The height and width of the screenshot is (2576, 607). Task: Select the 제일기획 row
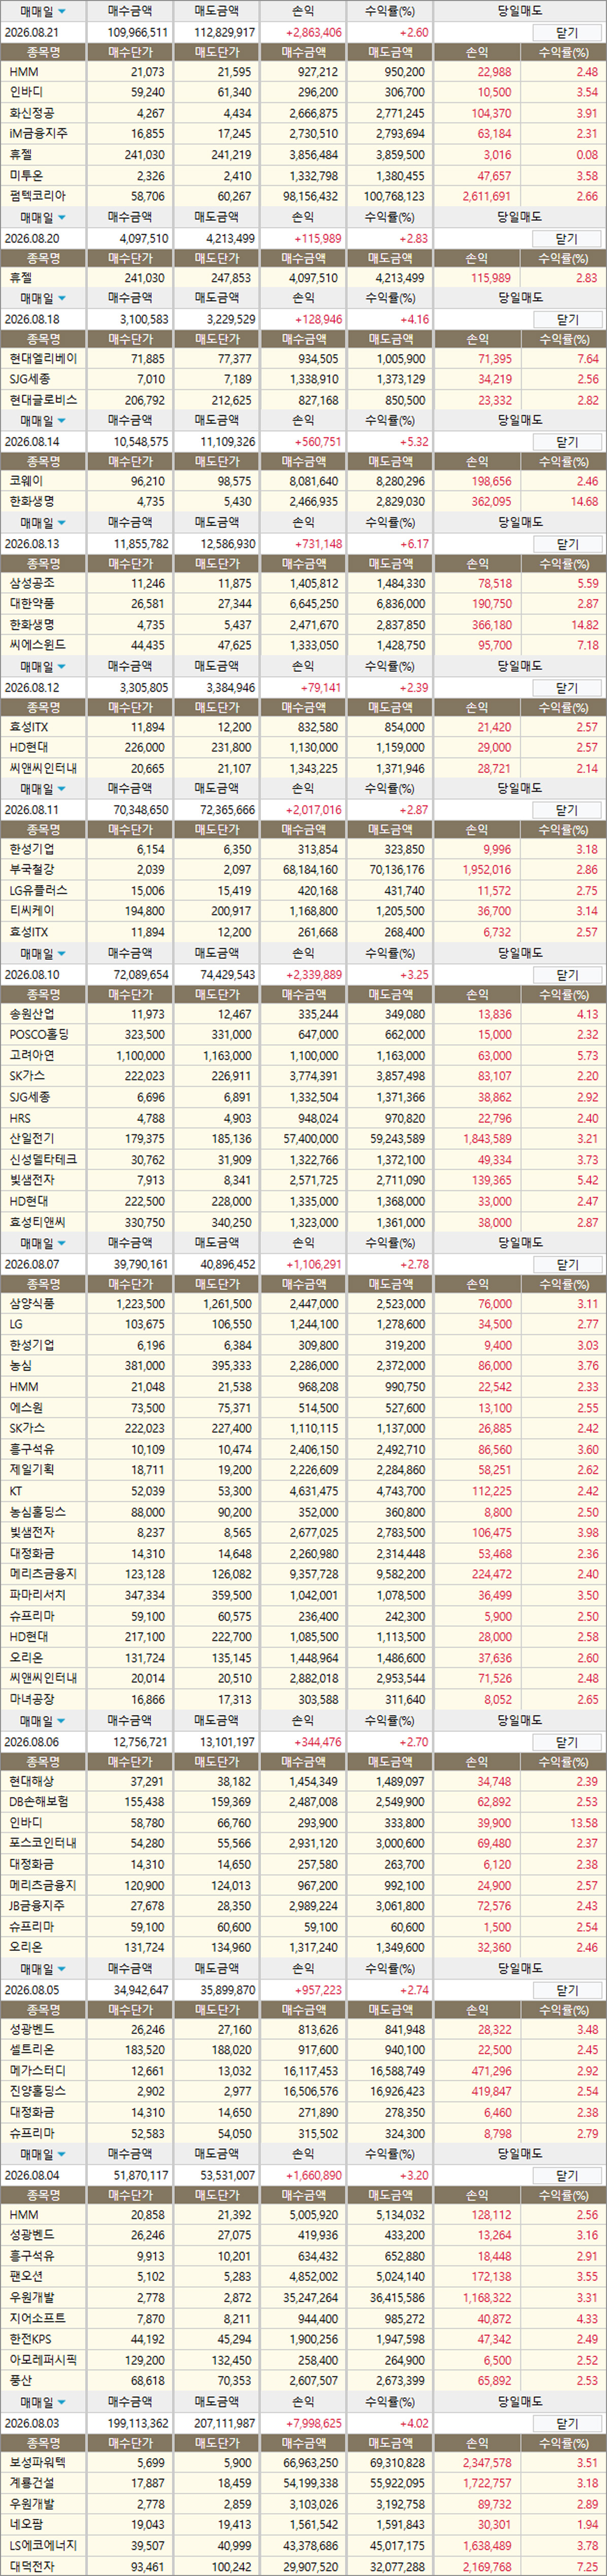[303, 1470]
